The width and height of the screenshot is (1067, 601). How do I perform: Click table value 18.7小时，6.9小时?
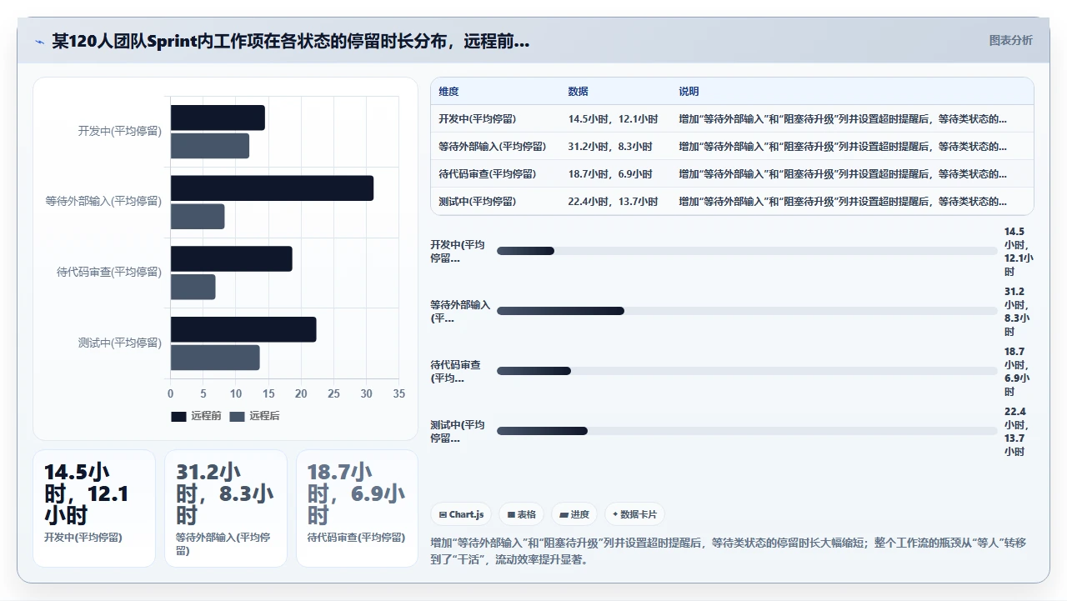[610, 174]
